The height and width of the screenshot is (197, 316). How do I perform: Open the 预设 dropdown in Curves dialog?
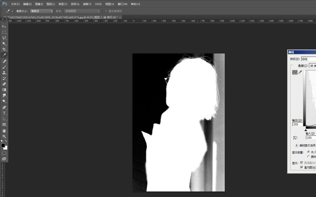[x=308, y=59]
